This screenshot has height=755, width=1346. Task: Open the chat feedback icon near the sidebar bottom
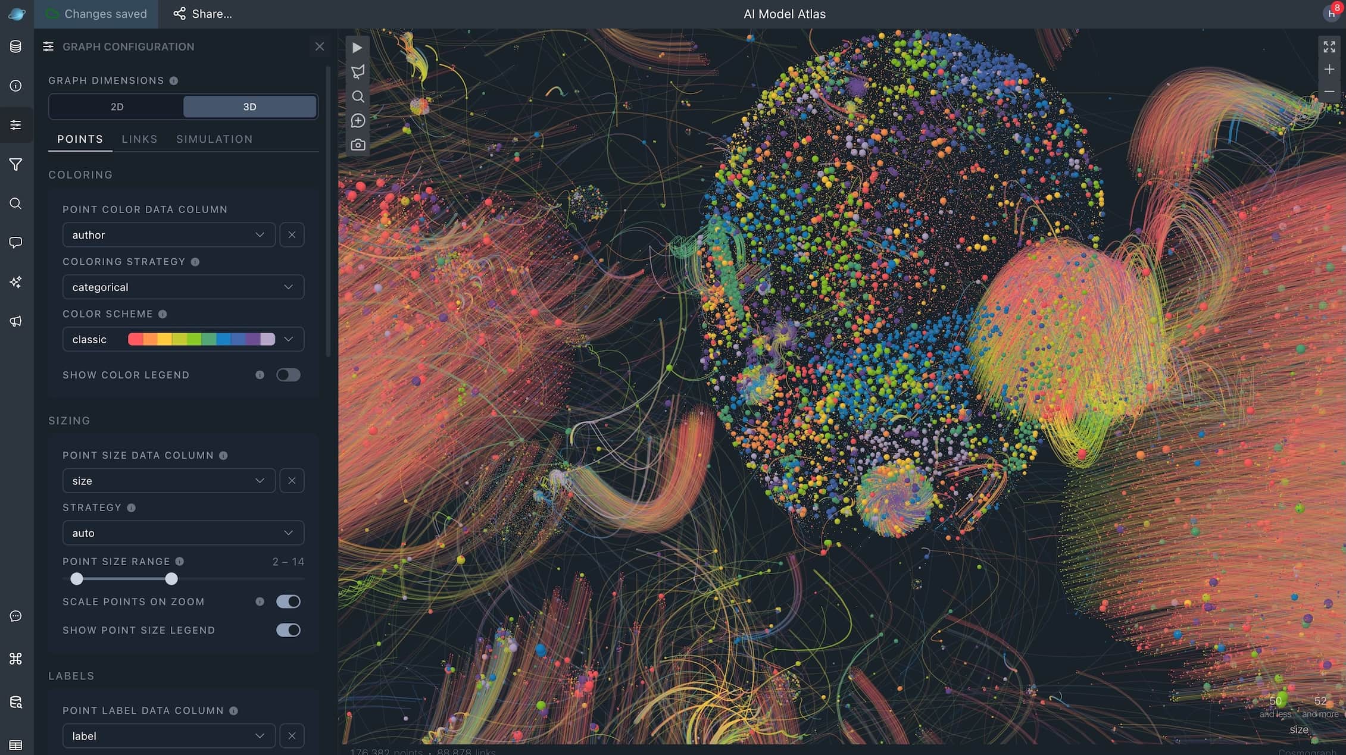(x=16, y=616)
